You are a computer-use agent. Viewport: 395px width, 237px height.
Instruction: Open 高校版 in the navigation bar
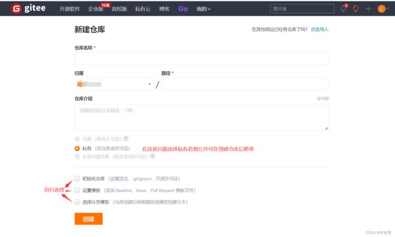pyautogui.click(x=119, y=9)
